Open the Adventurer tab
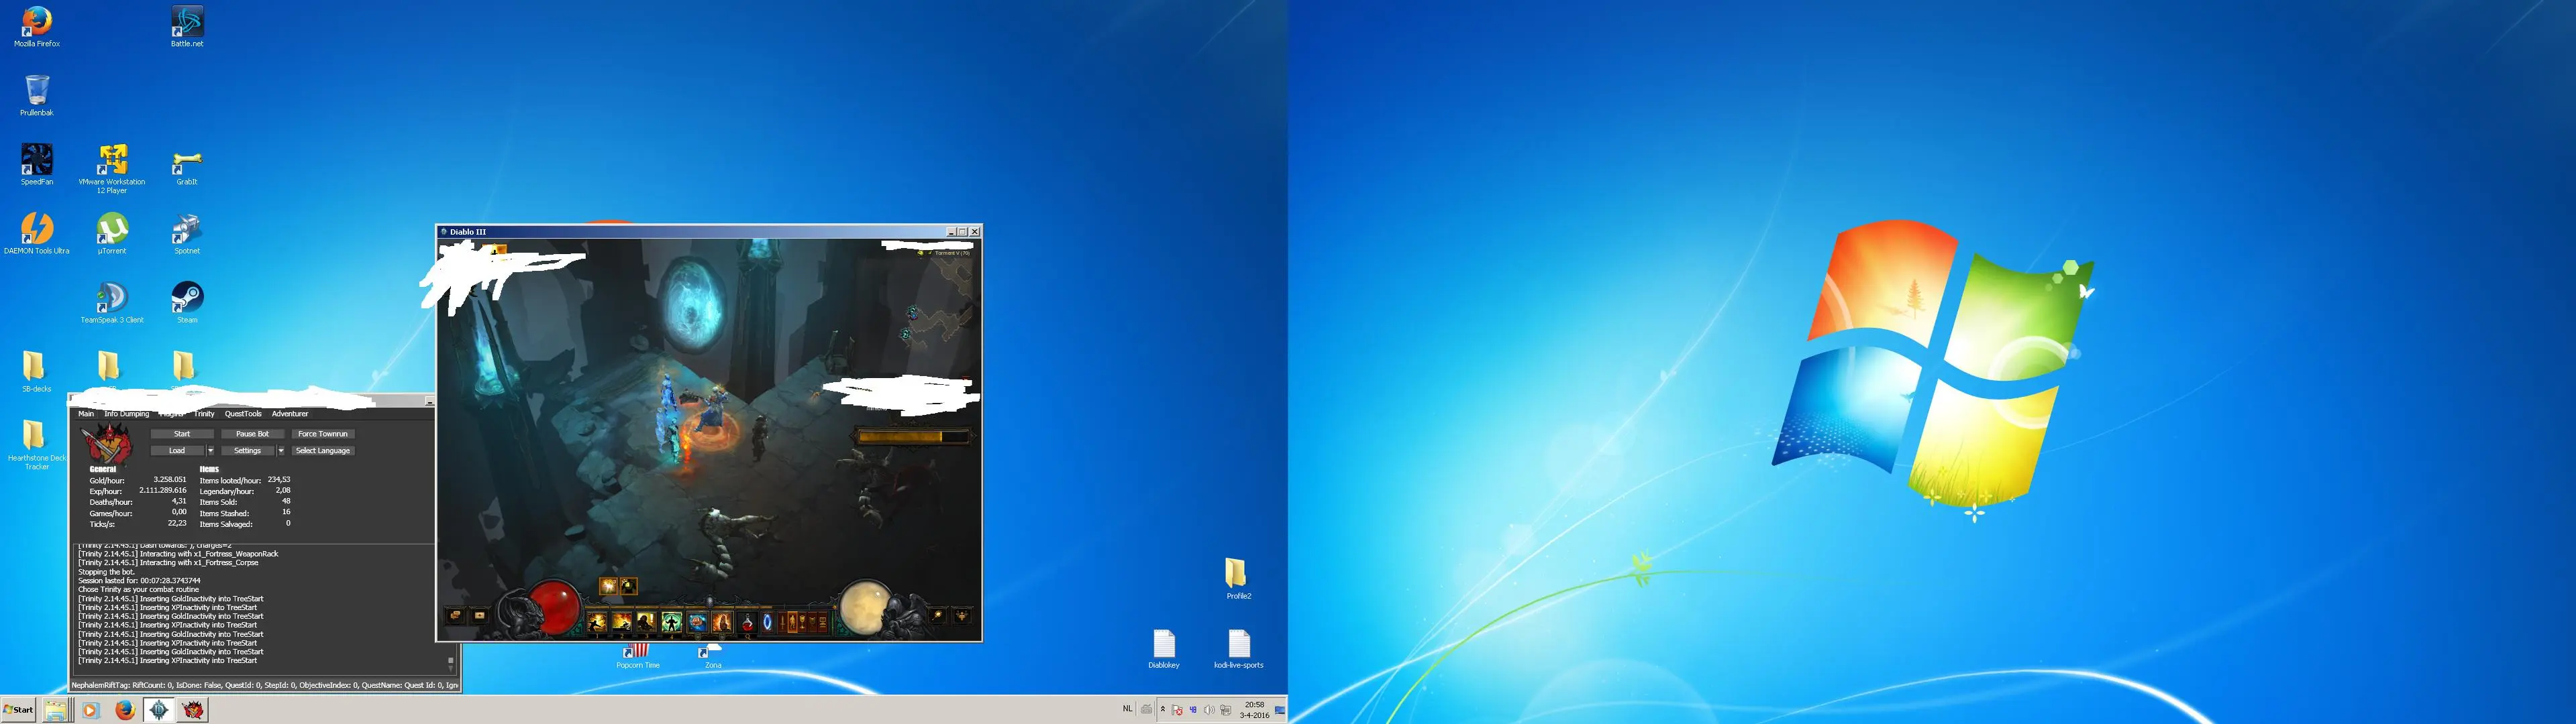The height and width of the screenshot is (724, 2576). [290, 414]
